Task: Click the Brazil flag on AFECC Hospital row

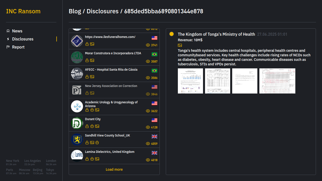Action: [154, 71]
